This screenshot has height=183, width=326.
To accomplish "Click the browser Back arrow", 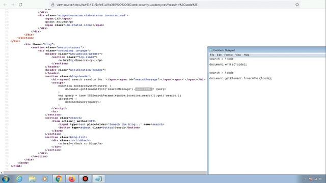I will coord(5,5).
